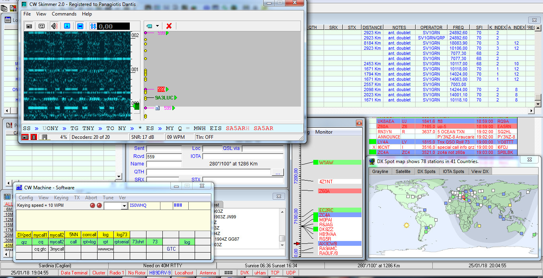Click the second indicator circle in CW Machine
The height and width of the screenshot is (278, 543).
(99, 206)
